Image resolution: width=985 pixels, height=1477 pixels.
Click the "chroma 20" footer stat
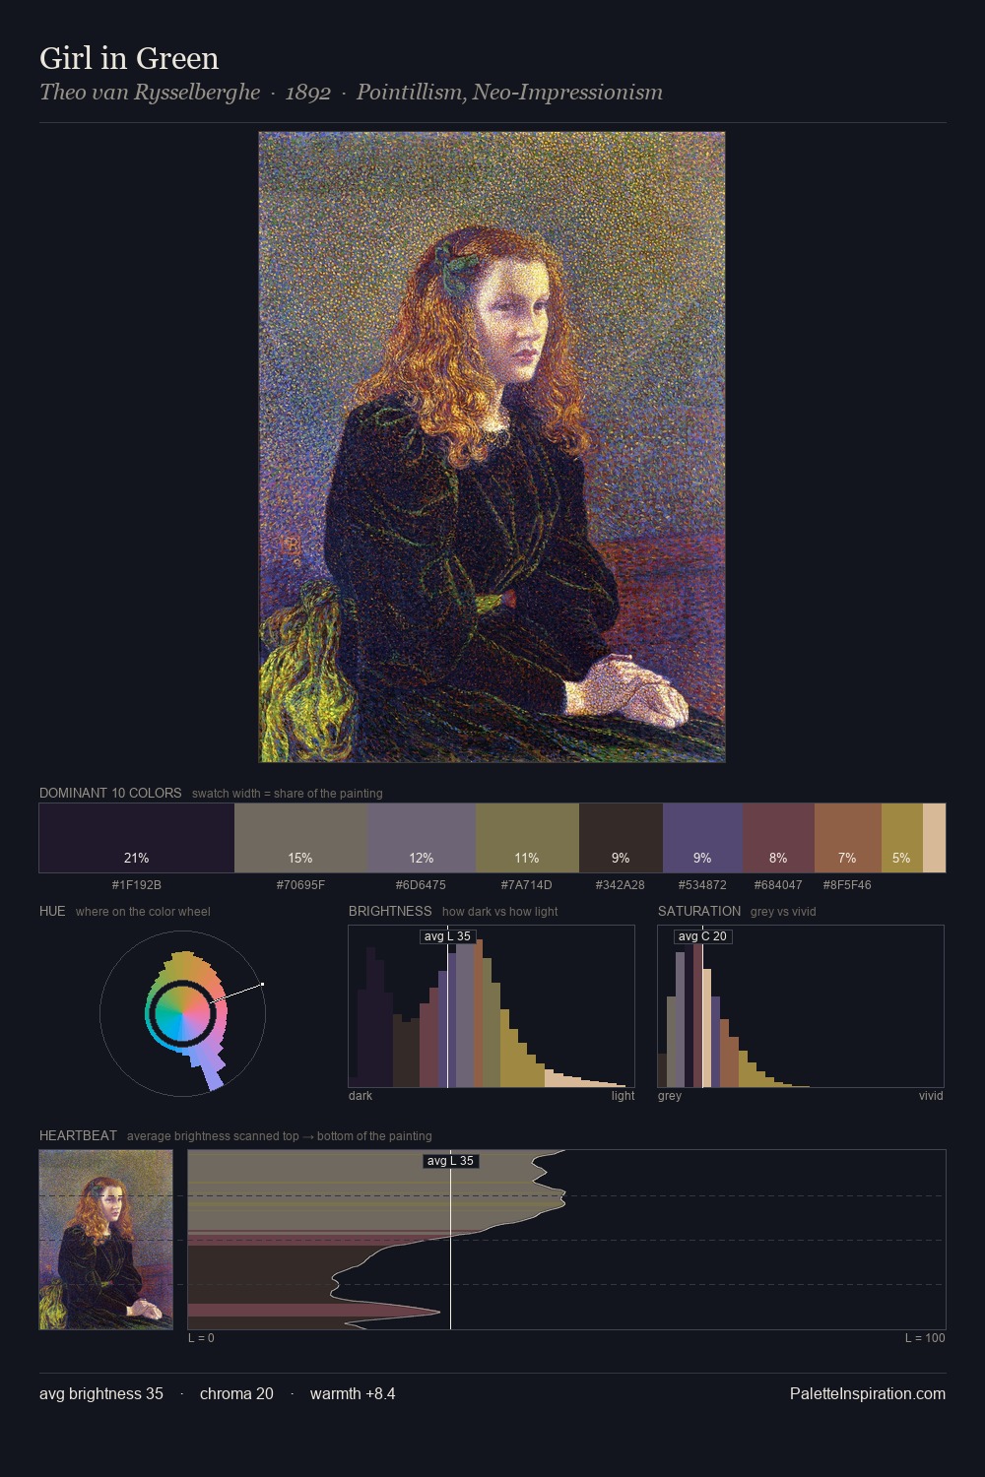(236, 1393)
